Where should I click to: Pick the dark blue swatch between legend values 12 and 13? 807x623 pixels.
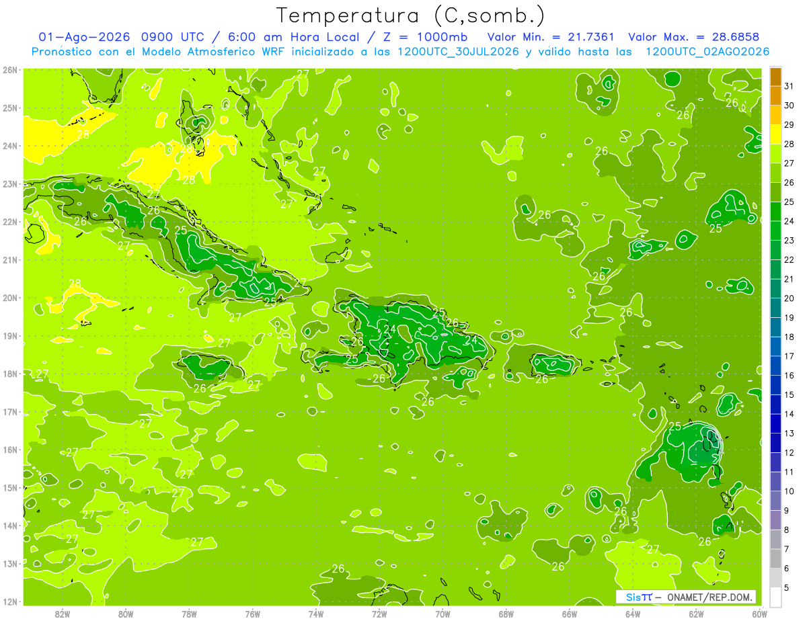pos(776,442)
